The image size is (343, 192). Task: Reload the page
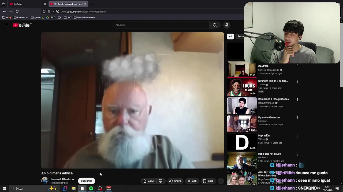click(17, 11)
